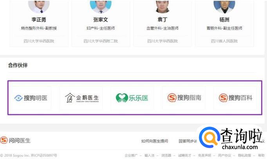The image size is (267, 159).
Task: Open 如何向医生提问 footer link
Action: pos(155,141)
